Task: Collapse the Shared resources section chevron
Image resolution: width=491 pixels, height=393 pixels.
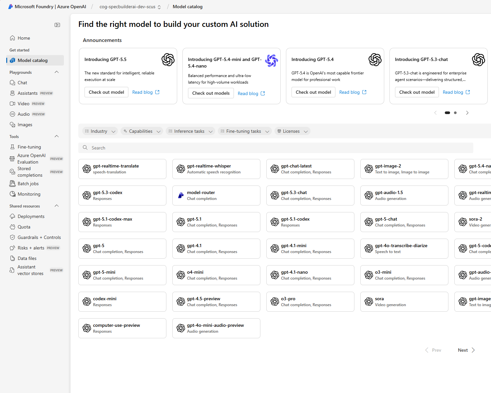Action: coord(57,206)
